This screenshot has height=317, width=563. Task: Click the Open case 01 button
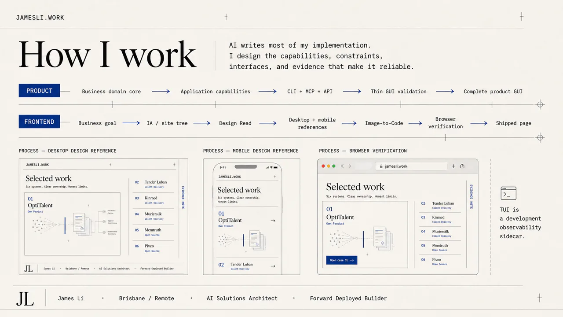342,260
